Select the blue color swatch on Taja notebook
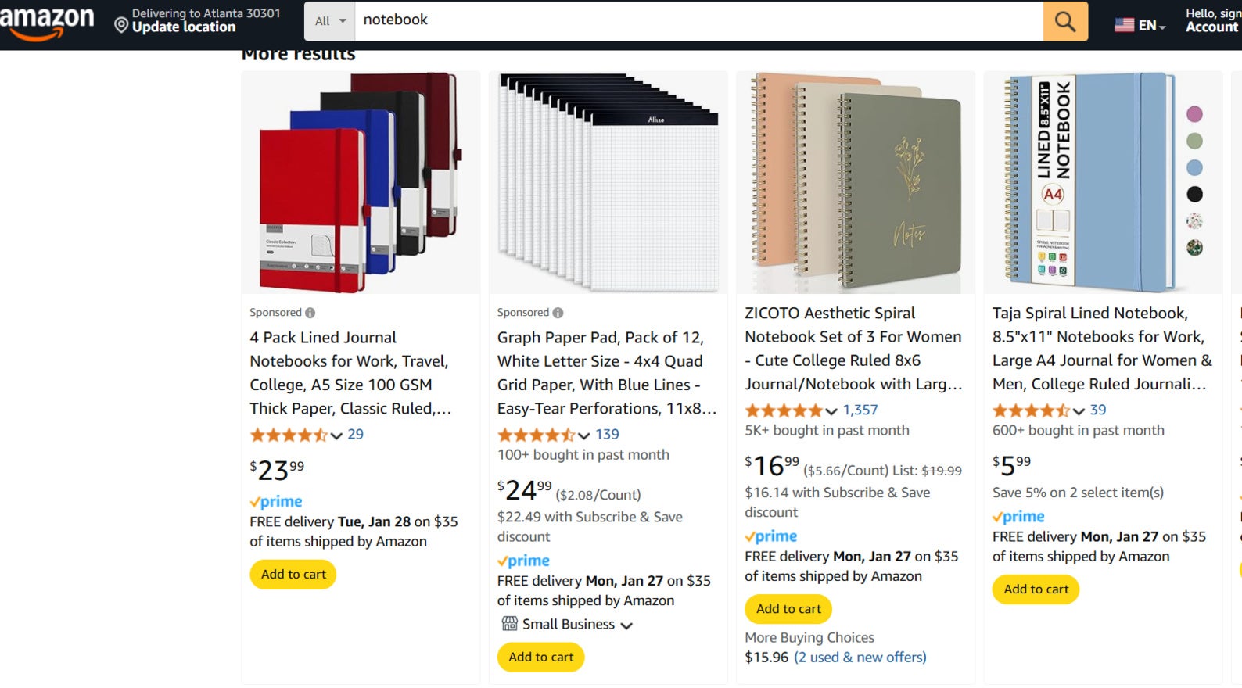 coord(1194,167)
